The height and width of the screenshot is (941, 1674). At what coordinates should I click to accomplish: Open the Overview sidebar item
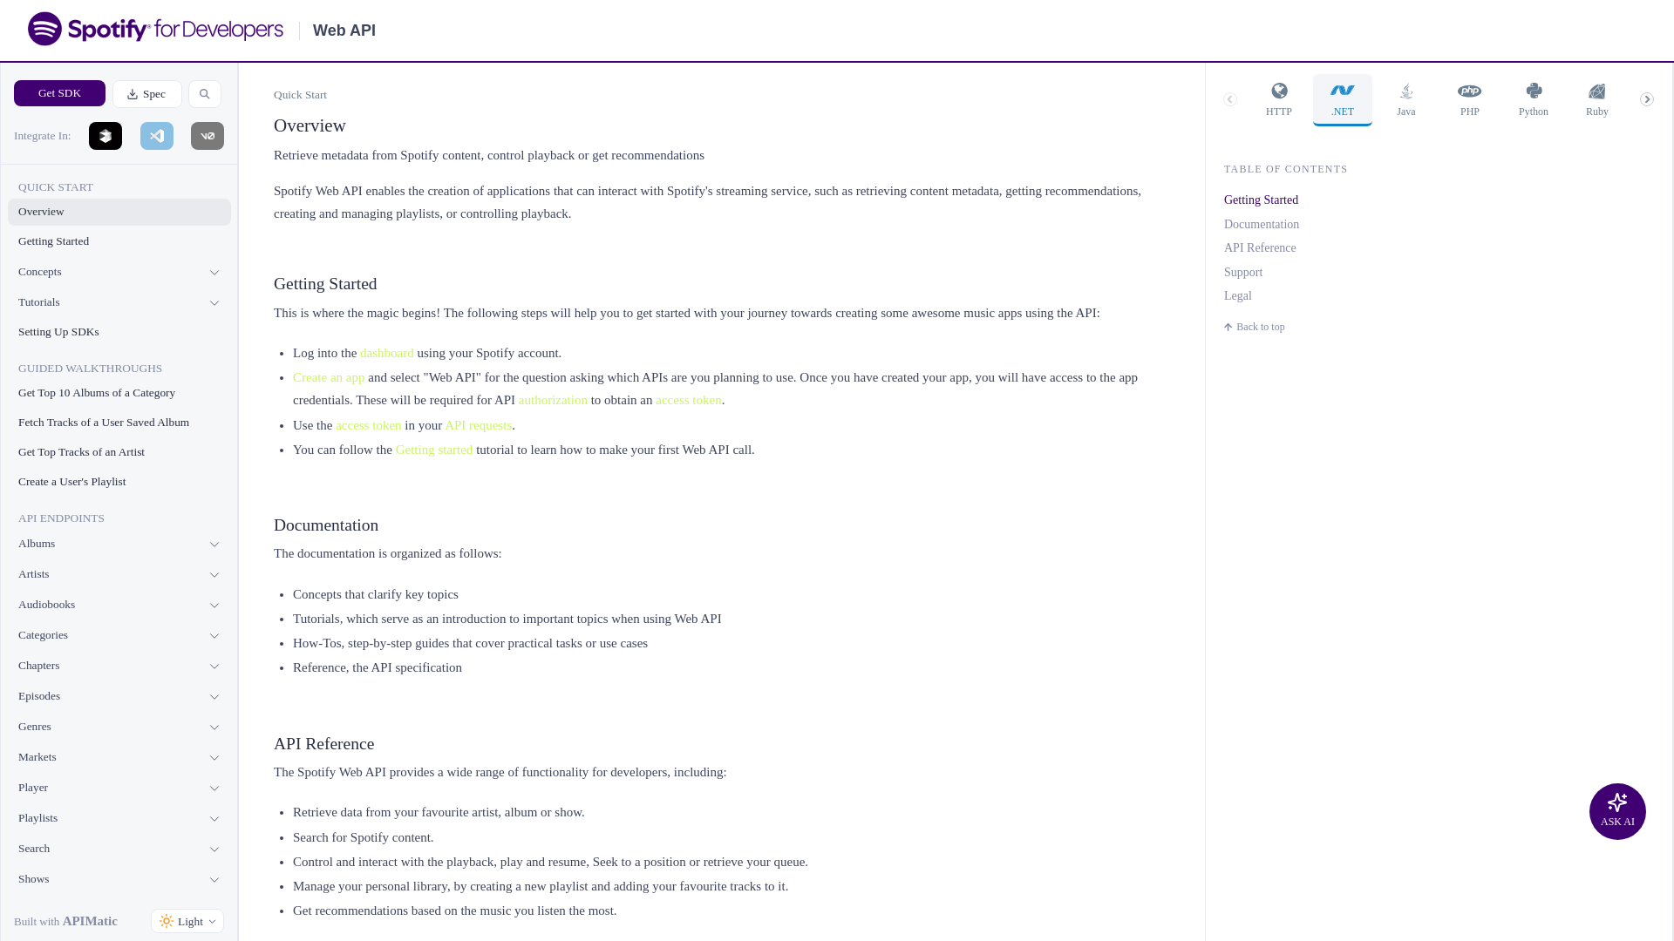[119, 212]
